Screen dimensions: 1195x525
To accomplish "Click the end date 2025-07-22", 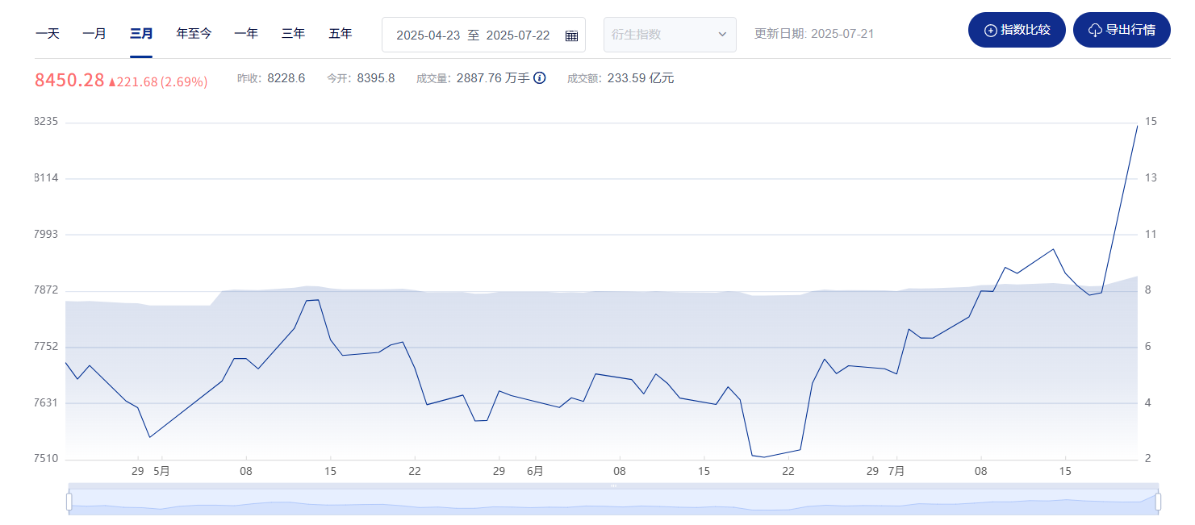I will 518,35.
